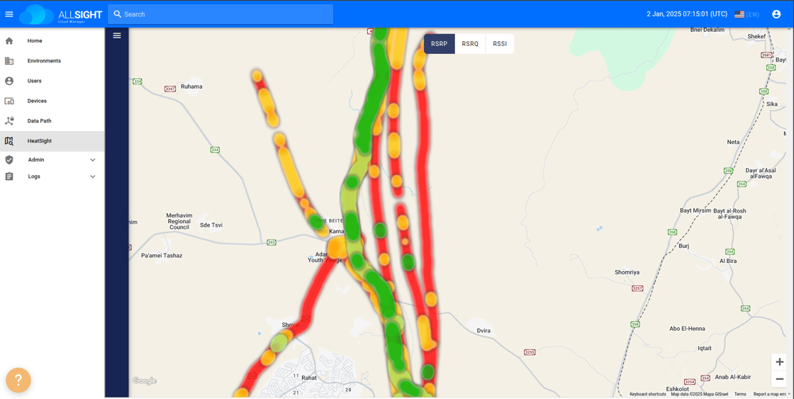Click the Users person icon
This screenshot has width=794, height=399.
coord(9,81)
